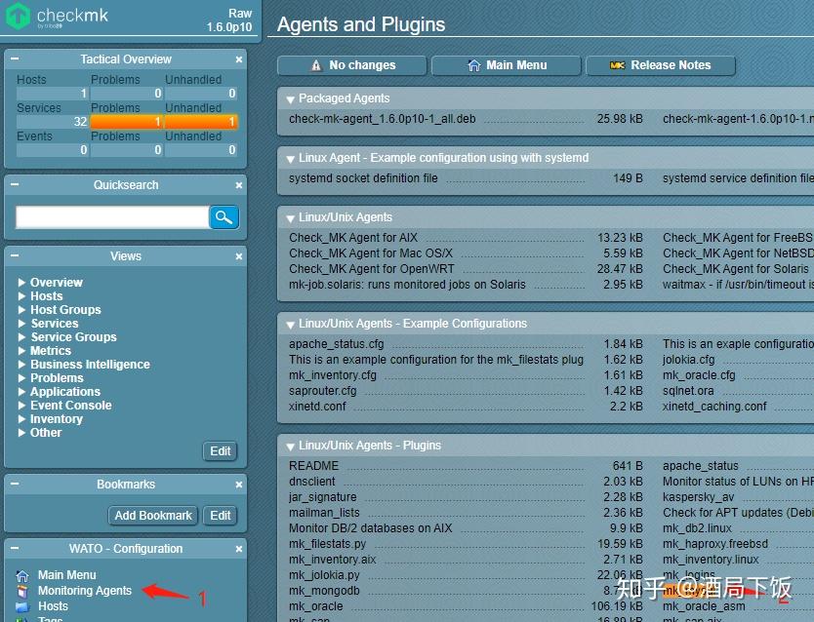
Task: Download systemd socket definition file
Action: pos(363,178)
